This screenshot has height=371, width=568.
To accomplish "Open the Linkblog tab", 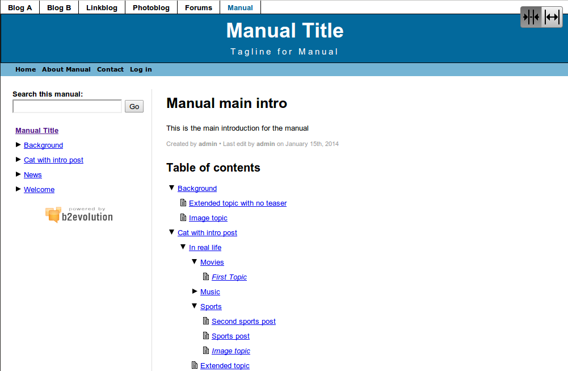I will [x=102, y=7].
